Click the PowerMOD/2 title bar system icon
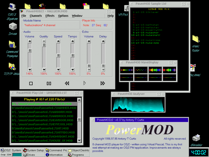Screen dimensions: 209x157 pyautogui.click(x=22, y=11)
